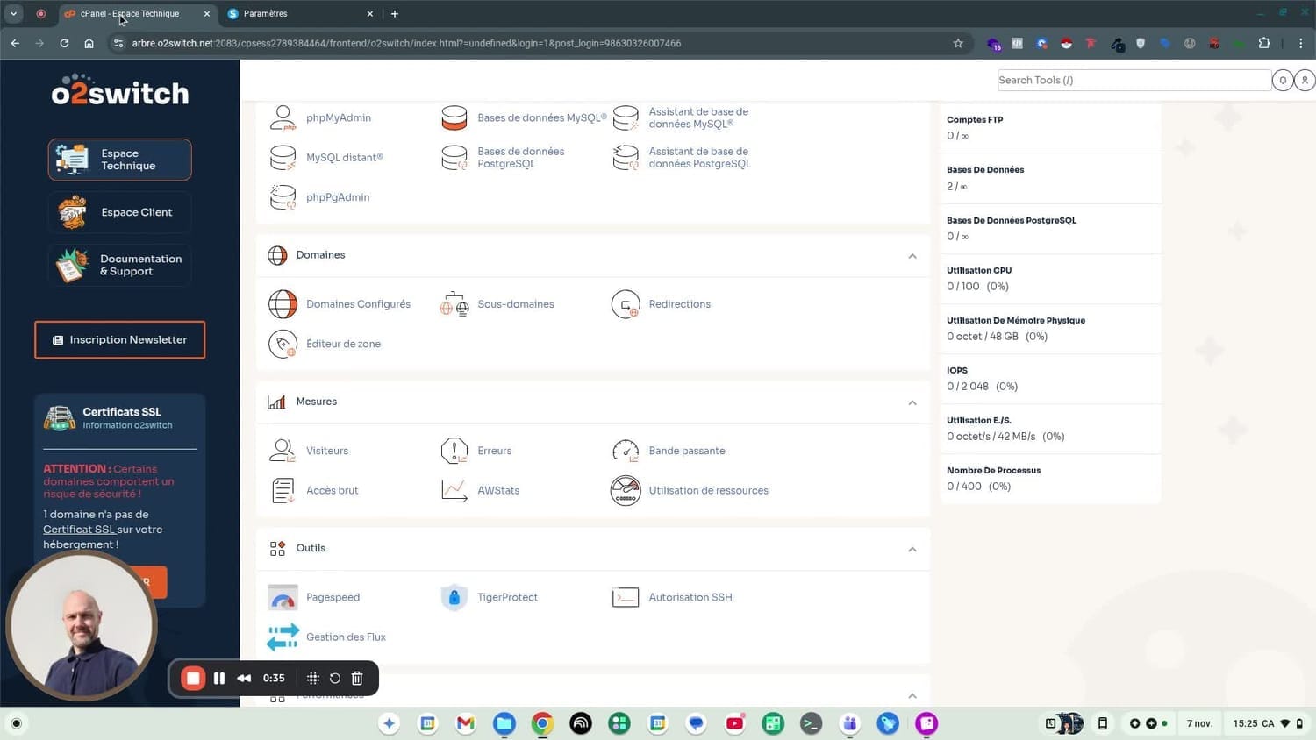
Task: Open Espace Client in the sidebar
Action: (120, 212)
